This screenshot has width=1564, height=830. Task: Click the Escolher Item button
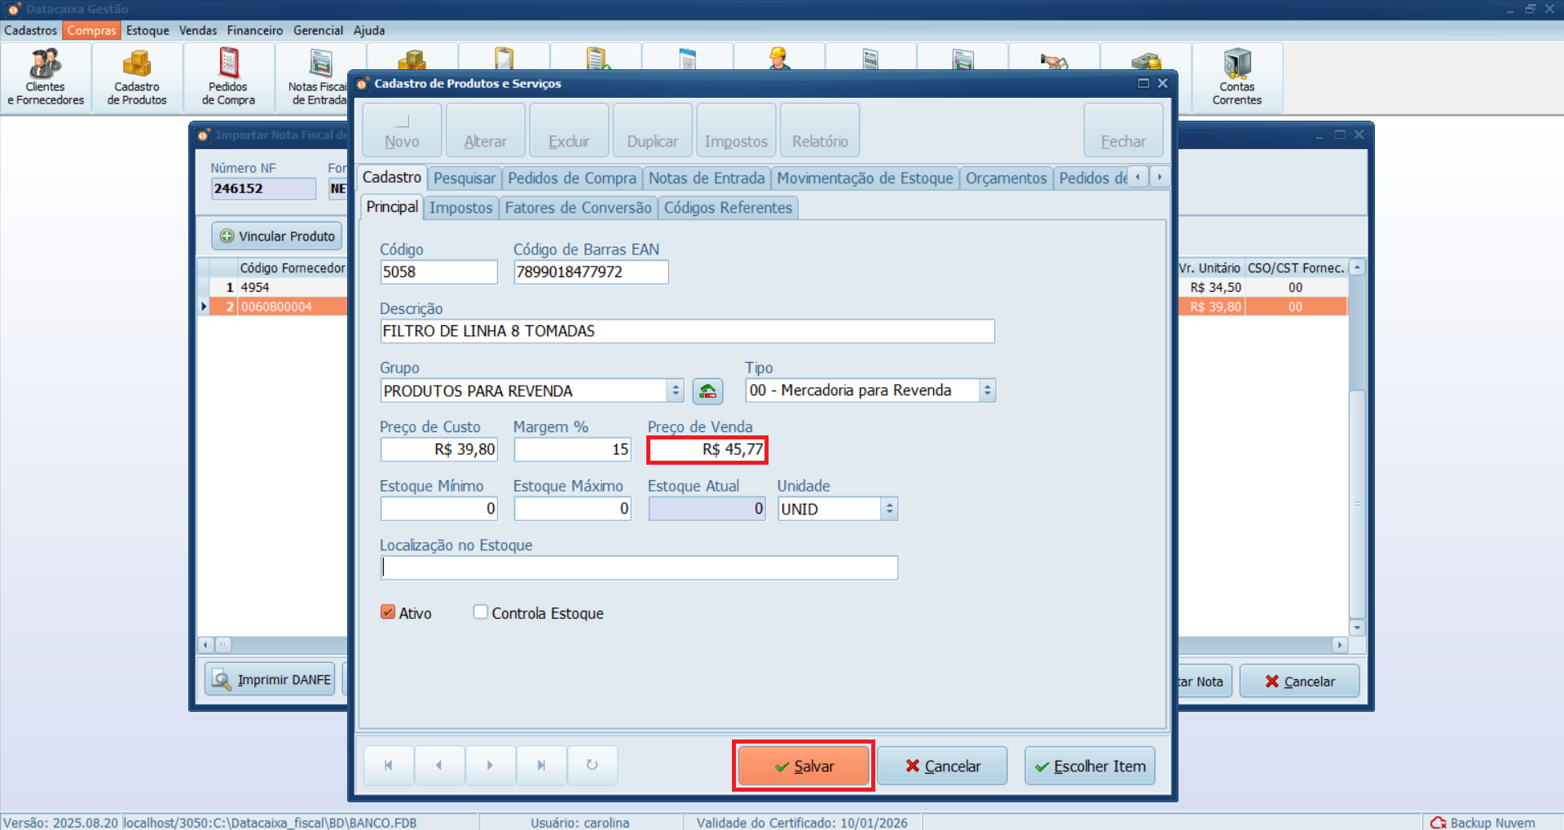coord(1089,766)
